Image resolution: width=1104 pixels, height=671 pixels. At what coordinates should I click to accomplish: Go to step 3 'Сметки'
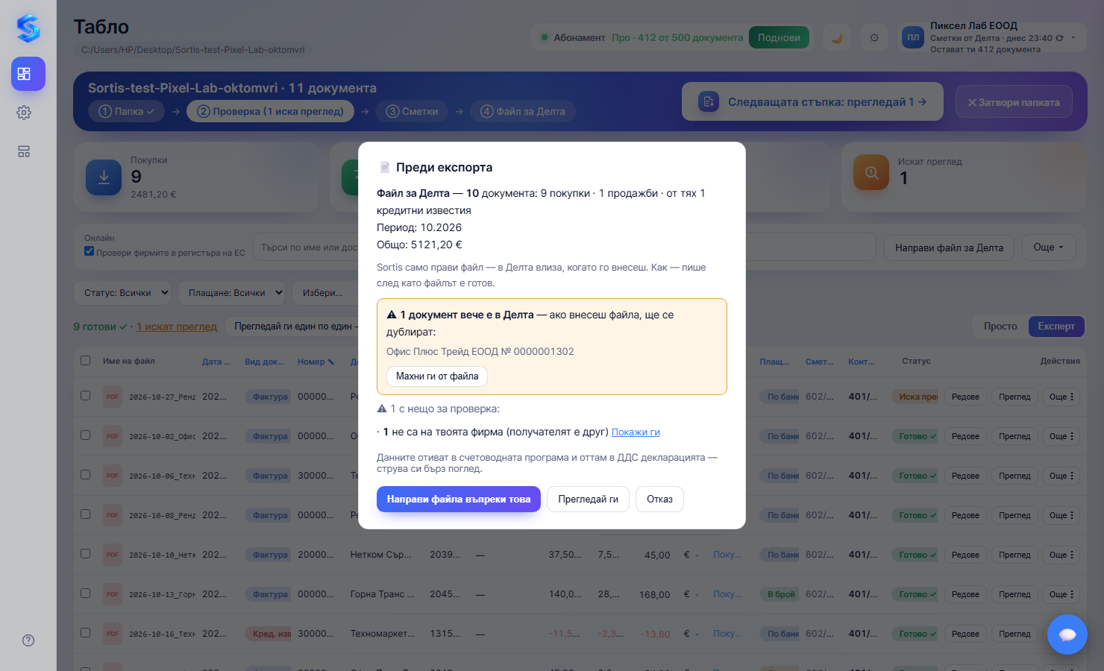(x=413, y=111)
